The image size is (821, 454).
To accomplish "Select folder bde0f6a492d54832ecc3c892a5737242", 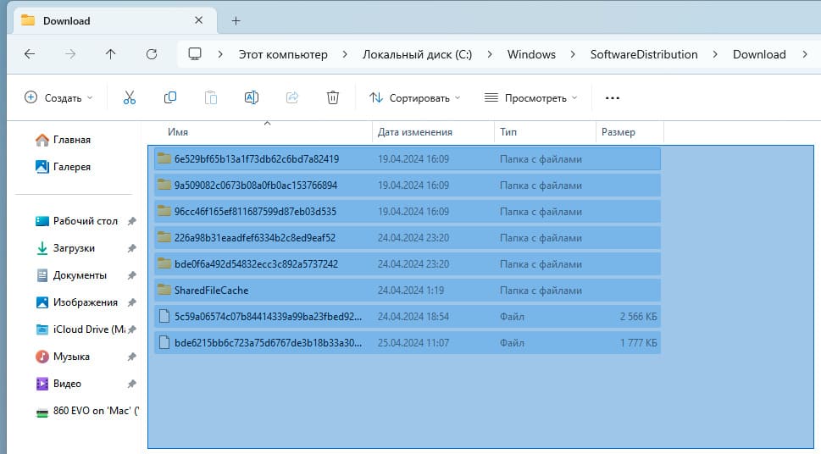I will tap(408, 263).
